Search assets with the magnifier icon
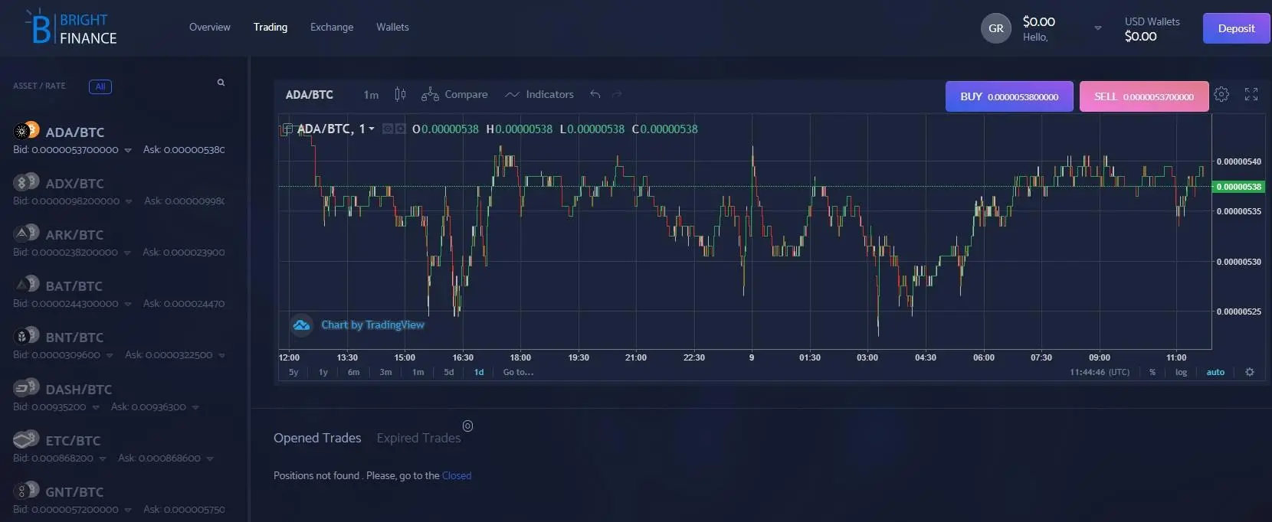Viewport: 1272px width, 522px height. pyautogui.click(x=221, y=83)
